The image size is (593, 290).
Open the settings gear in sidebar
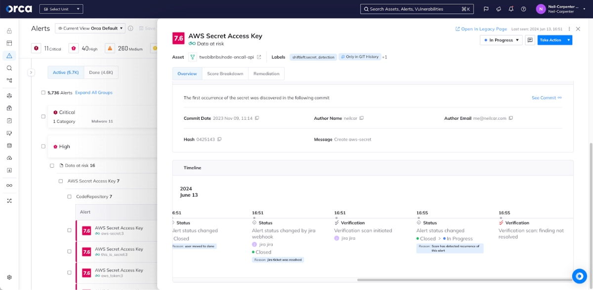pos(9,278)
